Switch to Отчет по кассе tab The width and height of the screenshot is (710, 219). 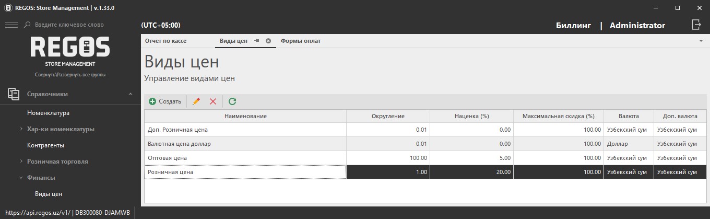pyautogui.click(x=165, y=41)
